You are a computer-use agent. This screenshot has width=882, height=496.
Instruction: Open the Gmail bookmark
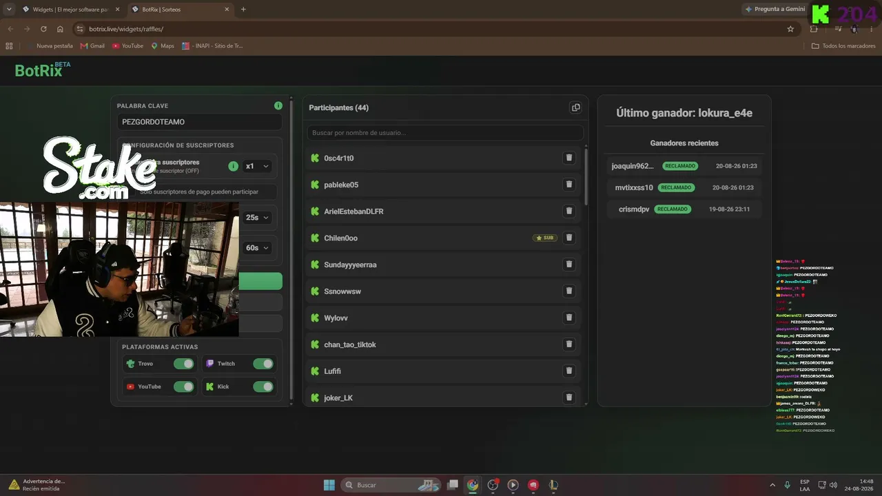[x=92, y=46]
